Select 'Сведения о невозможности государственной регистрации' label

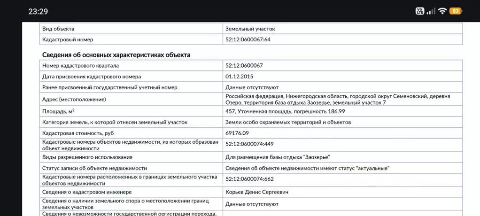pos(130,214)
